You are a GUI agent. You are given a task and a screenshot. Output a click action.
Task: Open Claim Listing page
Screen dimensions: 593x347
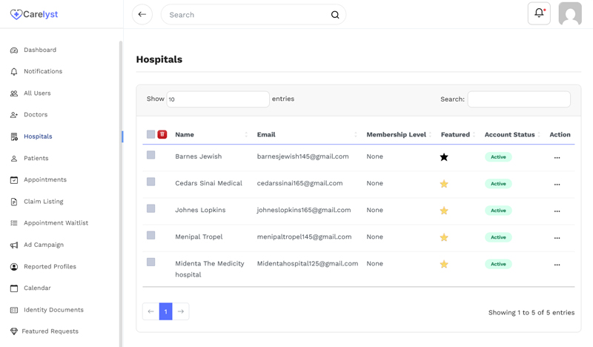click(44, 202)
